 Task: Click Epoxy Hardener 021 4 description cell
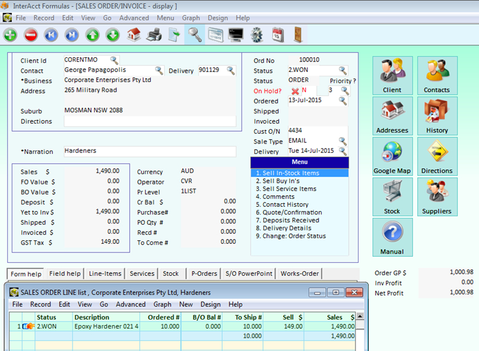(x=106, y=326)
